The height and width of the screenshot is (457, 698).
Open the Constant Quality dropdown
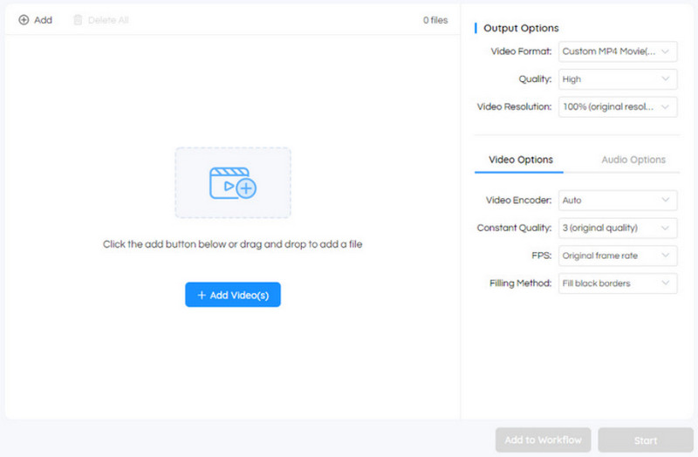coord(618,228)
